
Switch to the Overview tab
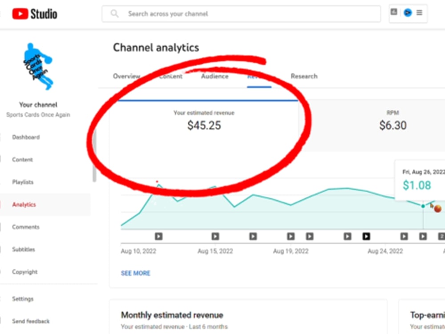126,76
